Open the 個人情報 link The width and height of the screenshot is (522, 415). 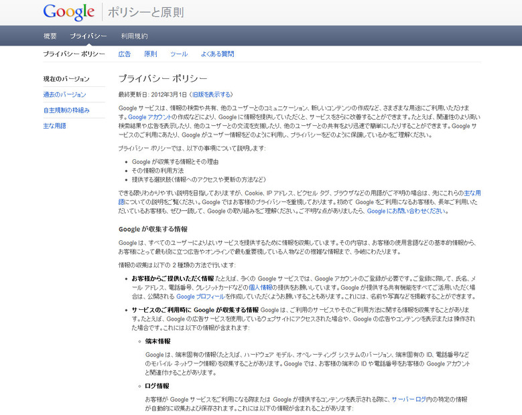click(261, 287)
